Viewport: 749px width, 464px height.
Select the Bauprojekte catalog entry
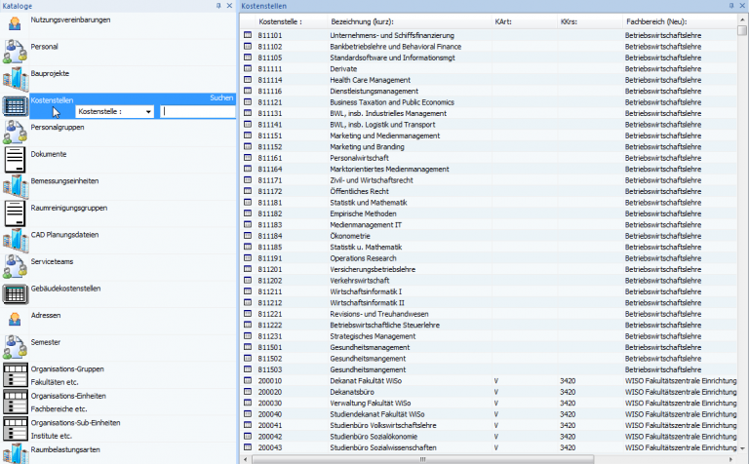(50, 73)
